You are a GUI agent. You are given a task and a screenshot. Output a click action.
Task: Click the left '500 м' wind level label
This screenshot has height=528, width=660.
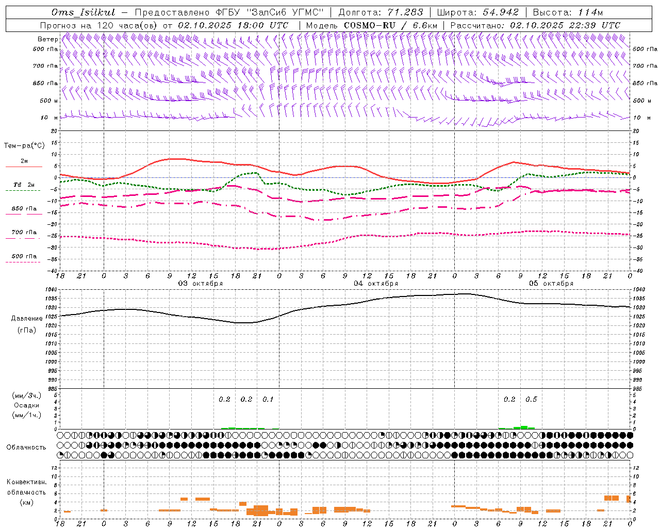click(49, 101)
